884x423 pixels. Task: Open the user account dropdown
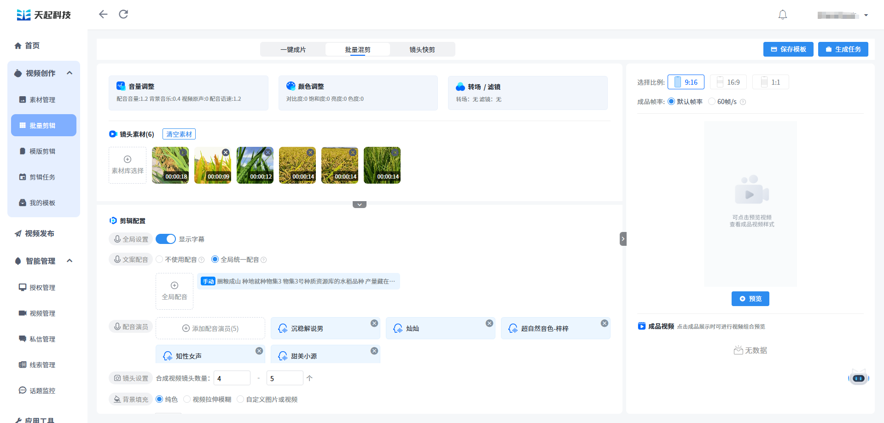[x=866, y=15]
